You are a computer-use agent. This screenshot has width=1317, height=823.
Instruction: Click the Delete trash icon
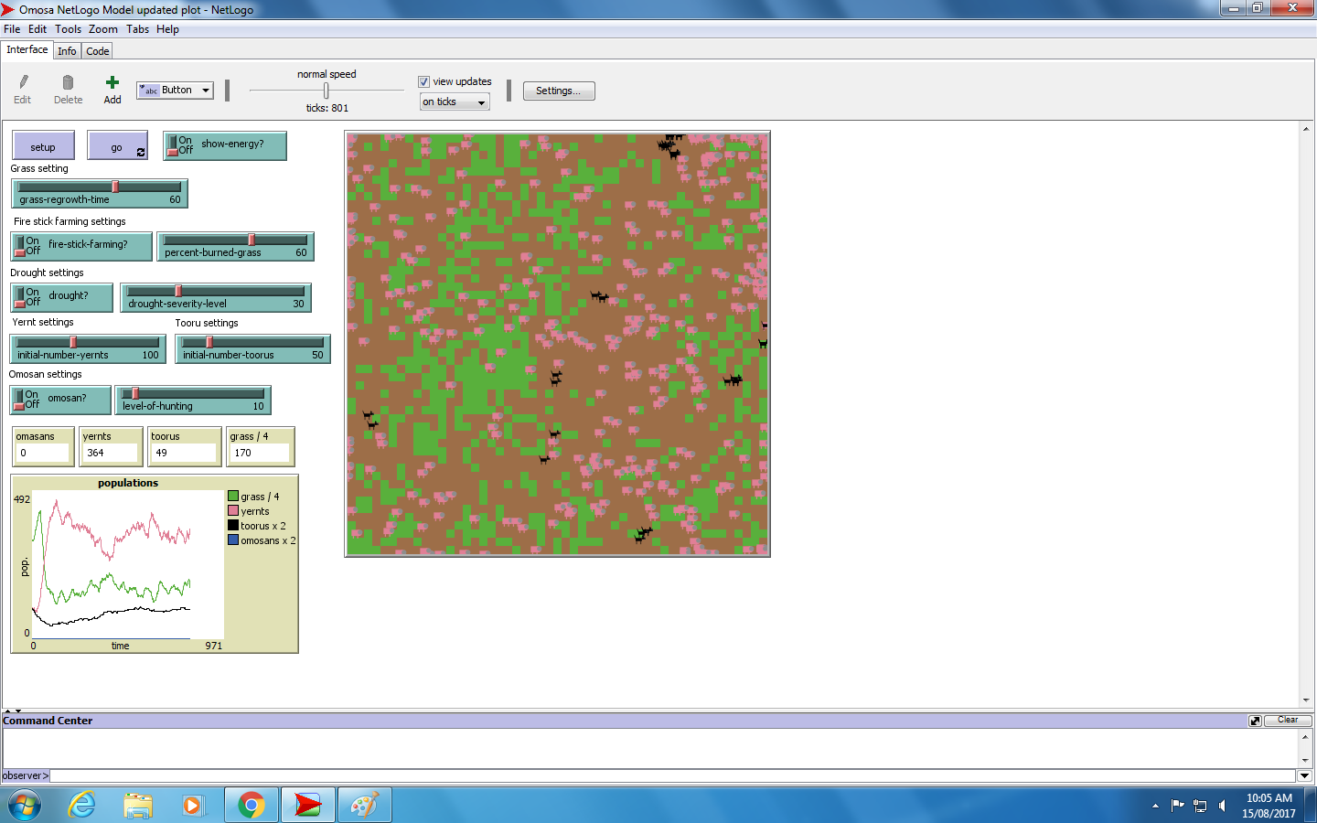coord(68,82)
